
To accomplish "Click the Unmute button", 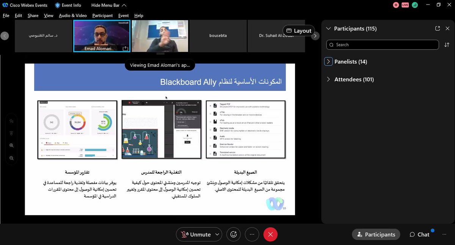I will coord(195,234).
